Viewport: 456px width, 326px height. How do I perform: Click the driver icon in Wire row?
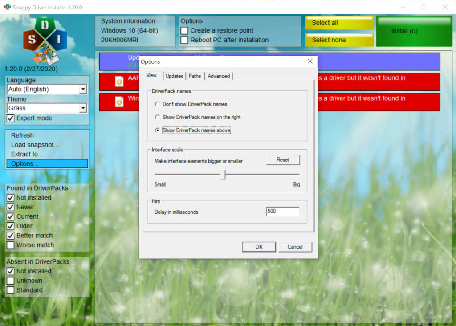tap(119, 102)
